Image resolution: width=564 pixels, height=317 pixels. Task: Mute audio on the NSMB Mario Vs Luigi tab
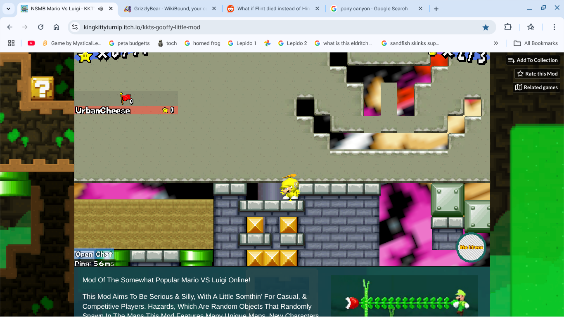(100, 9)
